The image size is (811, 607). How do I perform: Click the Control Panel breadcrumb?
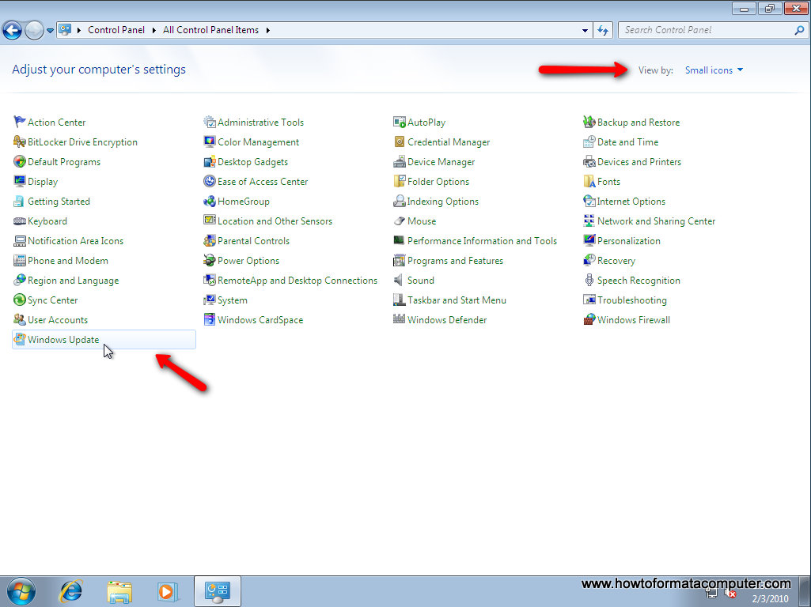pyautogui.click(x=116, y=30)
